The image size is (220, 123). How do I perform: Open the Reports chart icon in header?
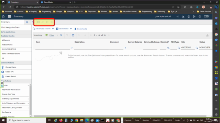(183, 17)
